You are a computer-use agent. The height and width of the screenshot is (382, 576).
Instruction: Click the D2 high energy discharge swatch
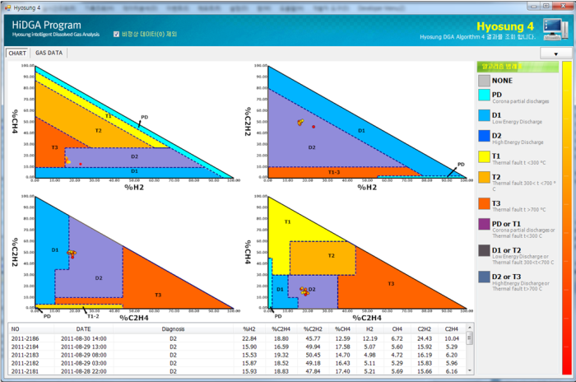tap(484, 136)
